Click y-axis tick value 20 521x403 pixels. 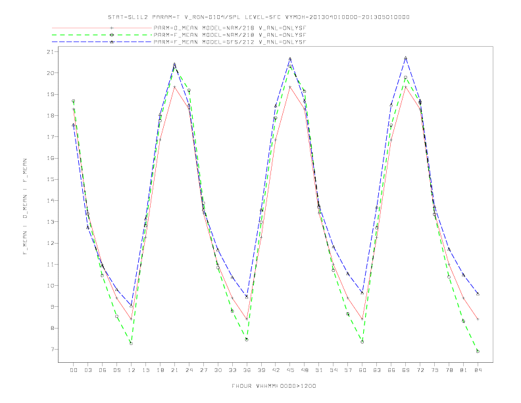[50, 73]
